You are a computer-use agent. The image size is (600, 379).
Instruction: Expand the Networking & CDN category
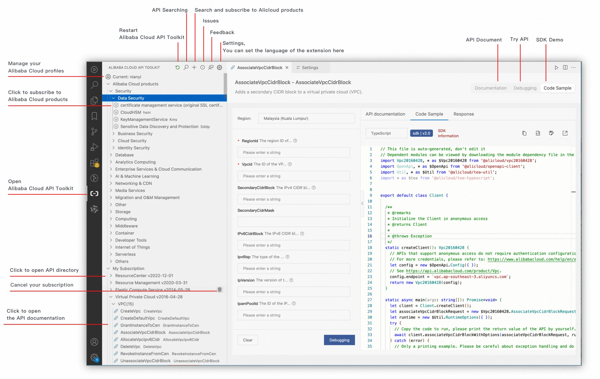click(x=111, y=183)
